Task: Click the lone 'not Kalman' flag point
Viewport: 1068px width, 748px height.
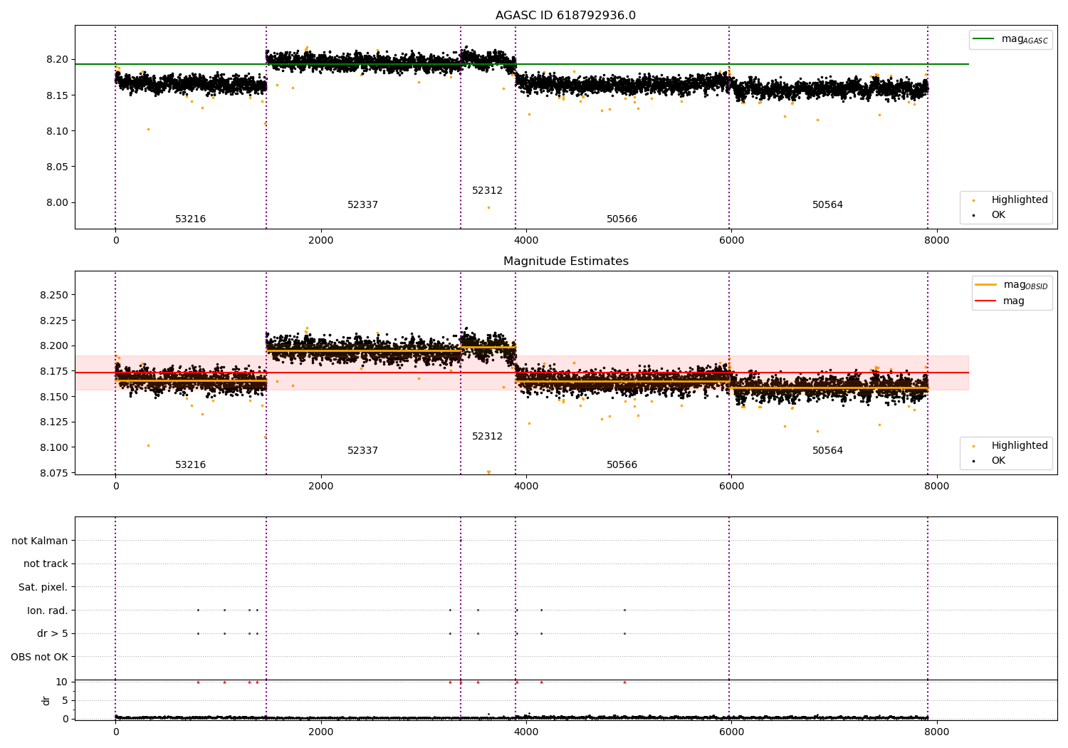Action: pos(461,541)
